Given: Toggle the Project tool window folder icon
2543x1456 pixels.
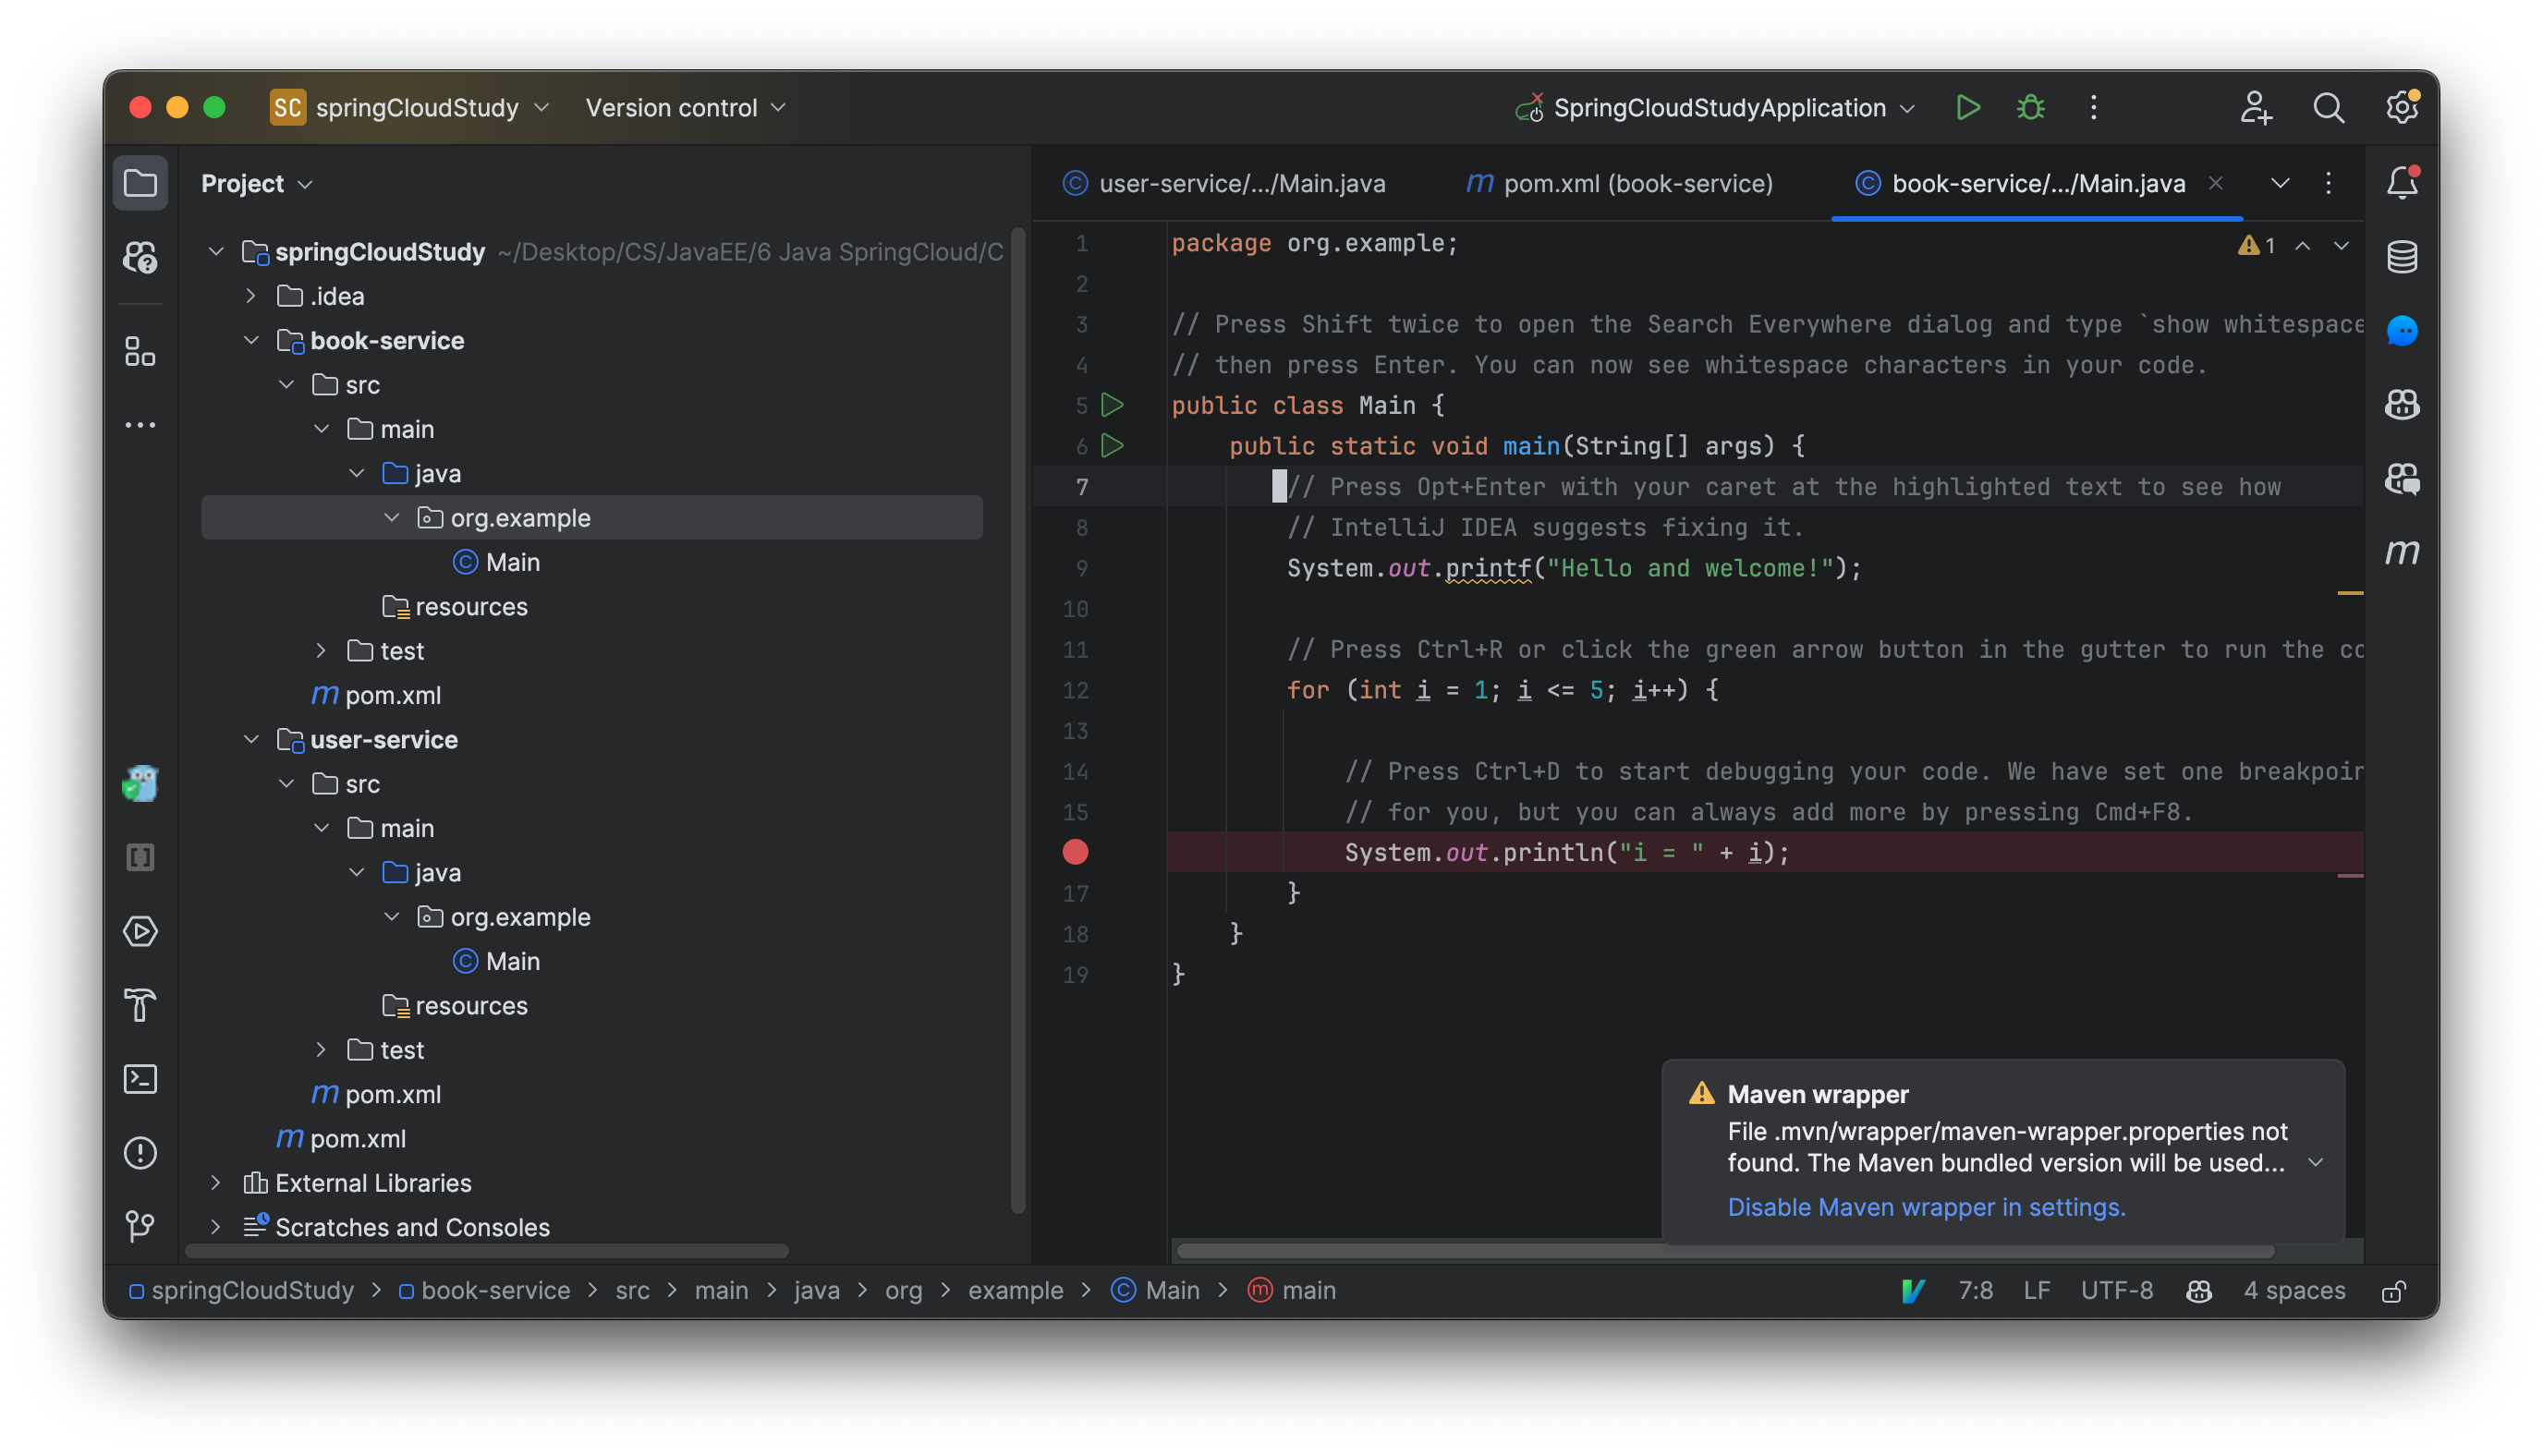Looking at the screenshot, I should point(140,182).
